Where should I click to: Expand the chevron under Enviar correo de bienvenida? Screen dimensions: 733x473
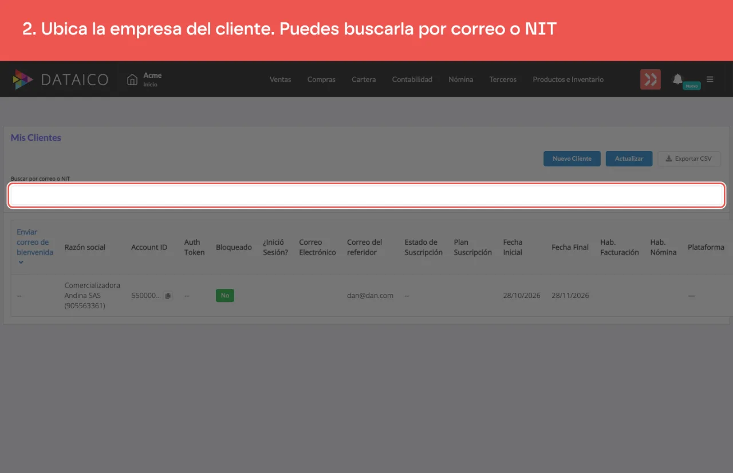point(21,263)
